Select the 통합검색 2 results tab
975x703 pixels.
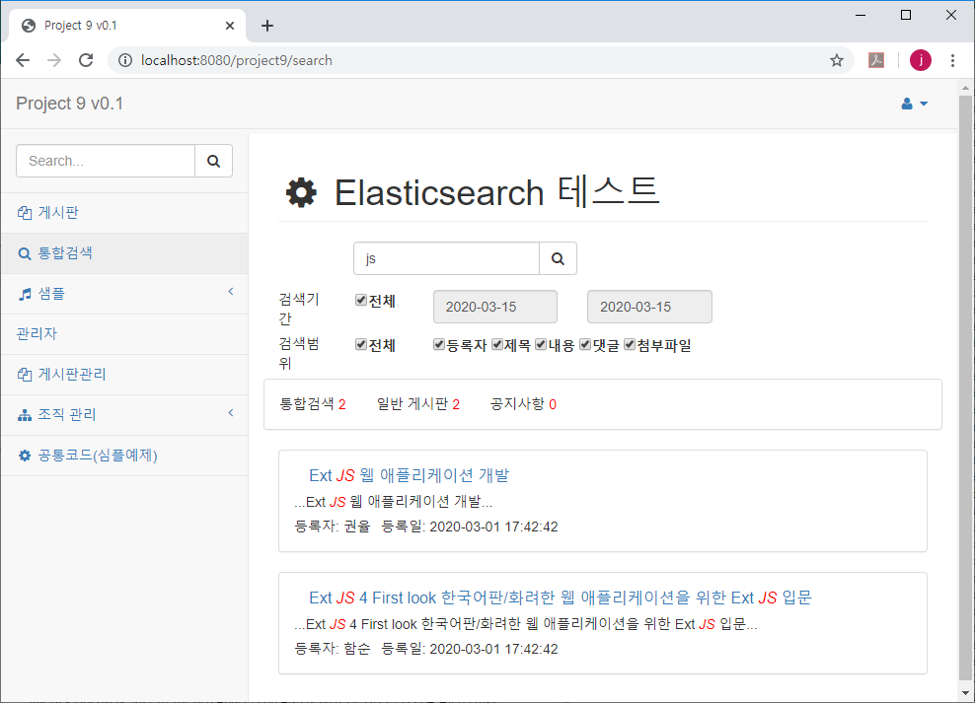313,404
